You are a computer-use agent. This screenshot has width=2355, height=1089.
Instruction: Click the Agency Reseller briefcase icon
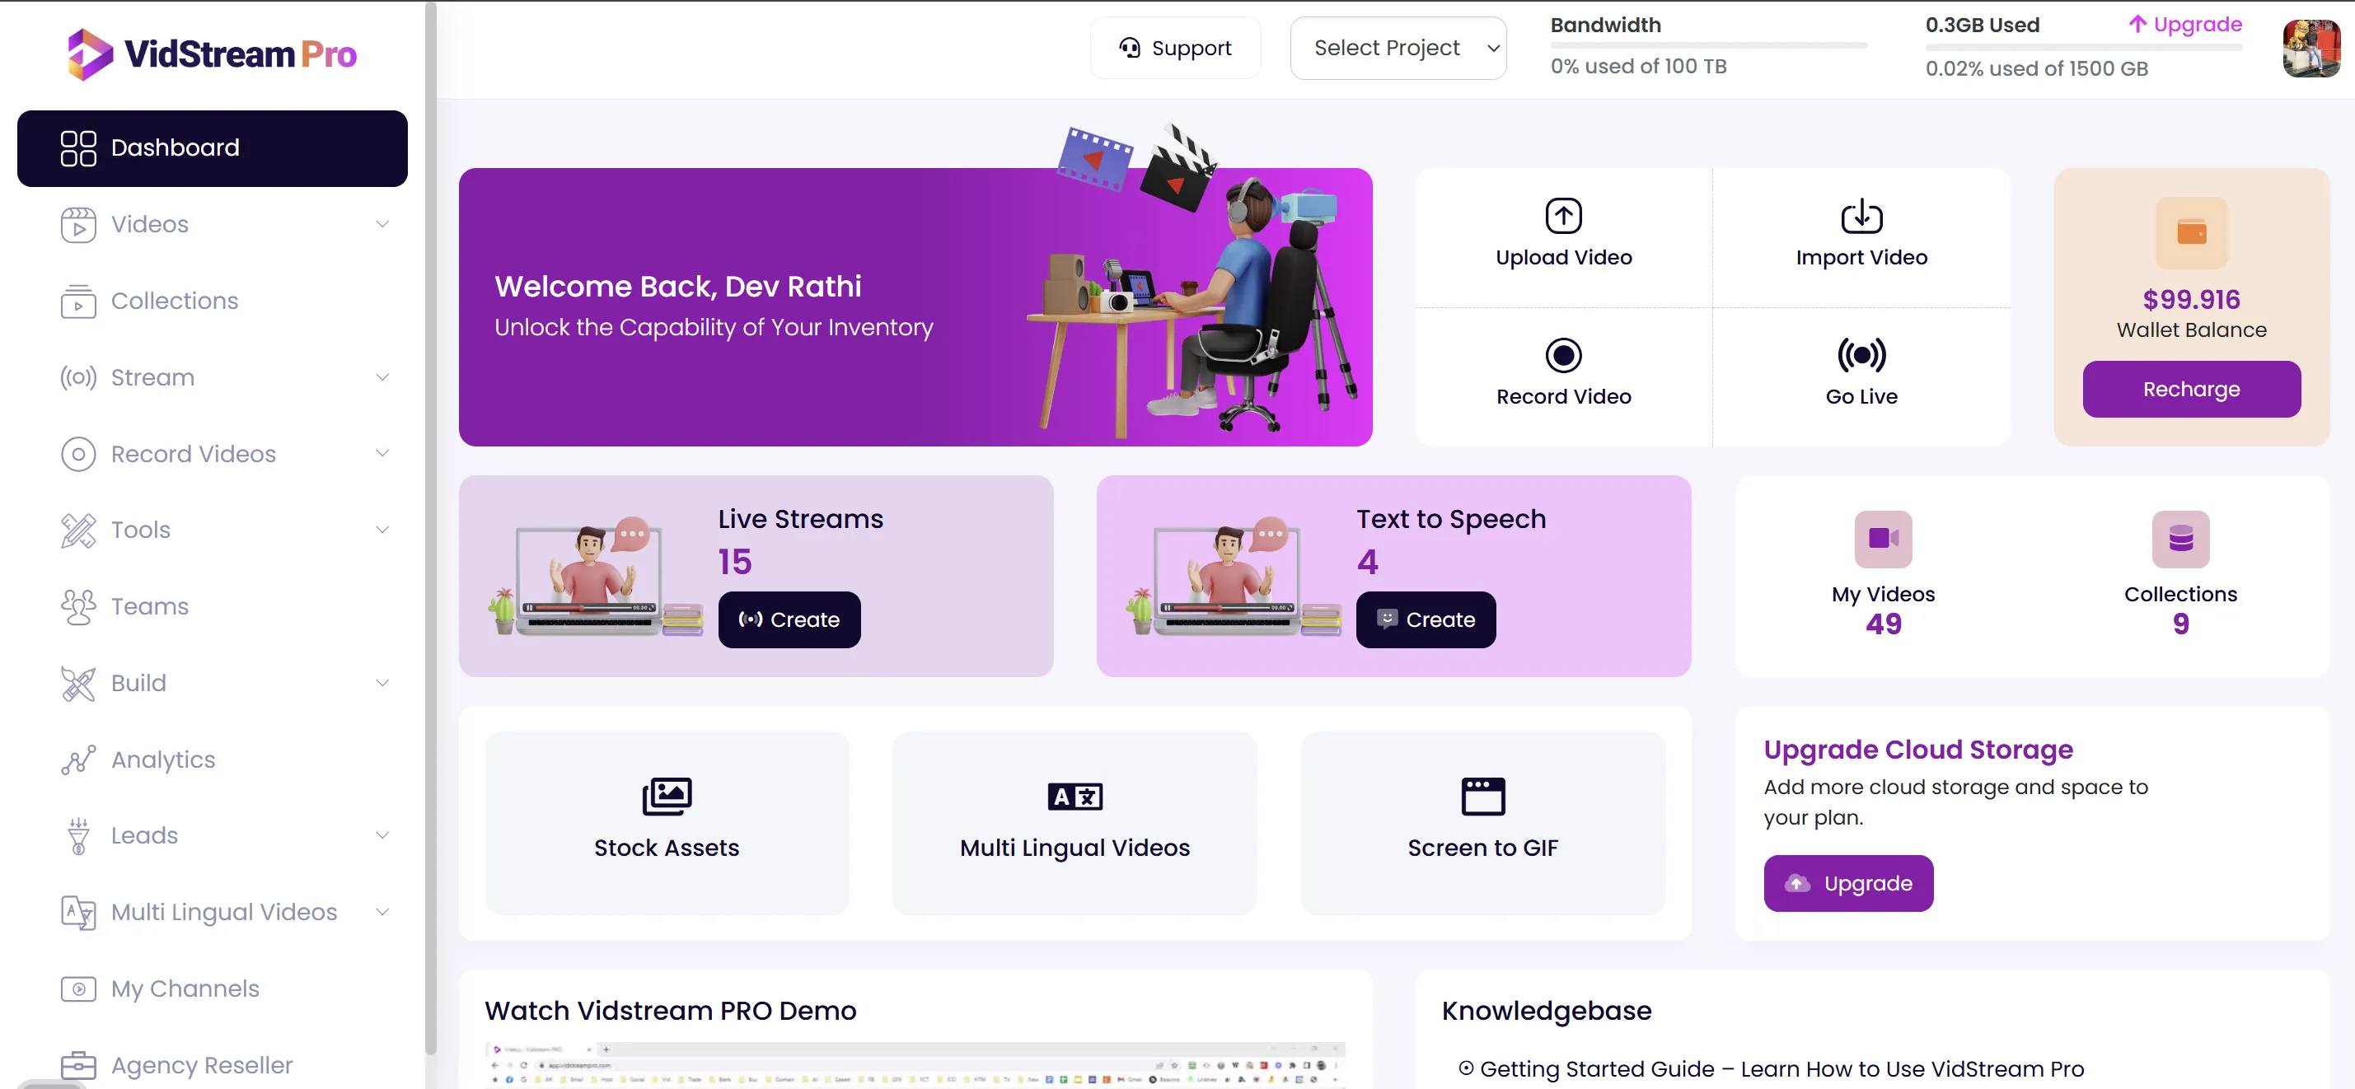(x=77, y=1065)
